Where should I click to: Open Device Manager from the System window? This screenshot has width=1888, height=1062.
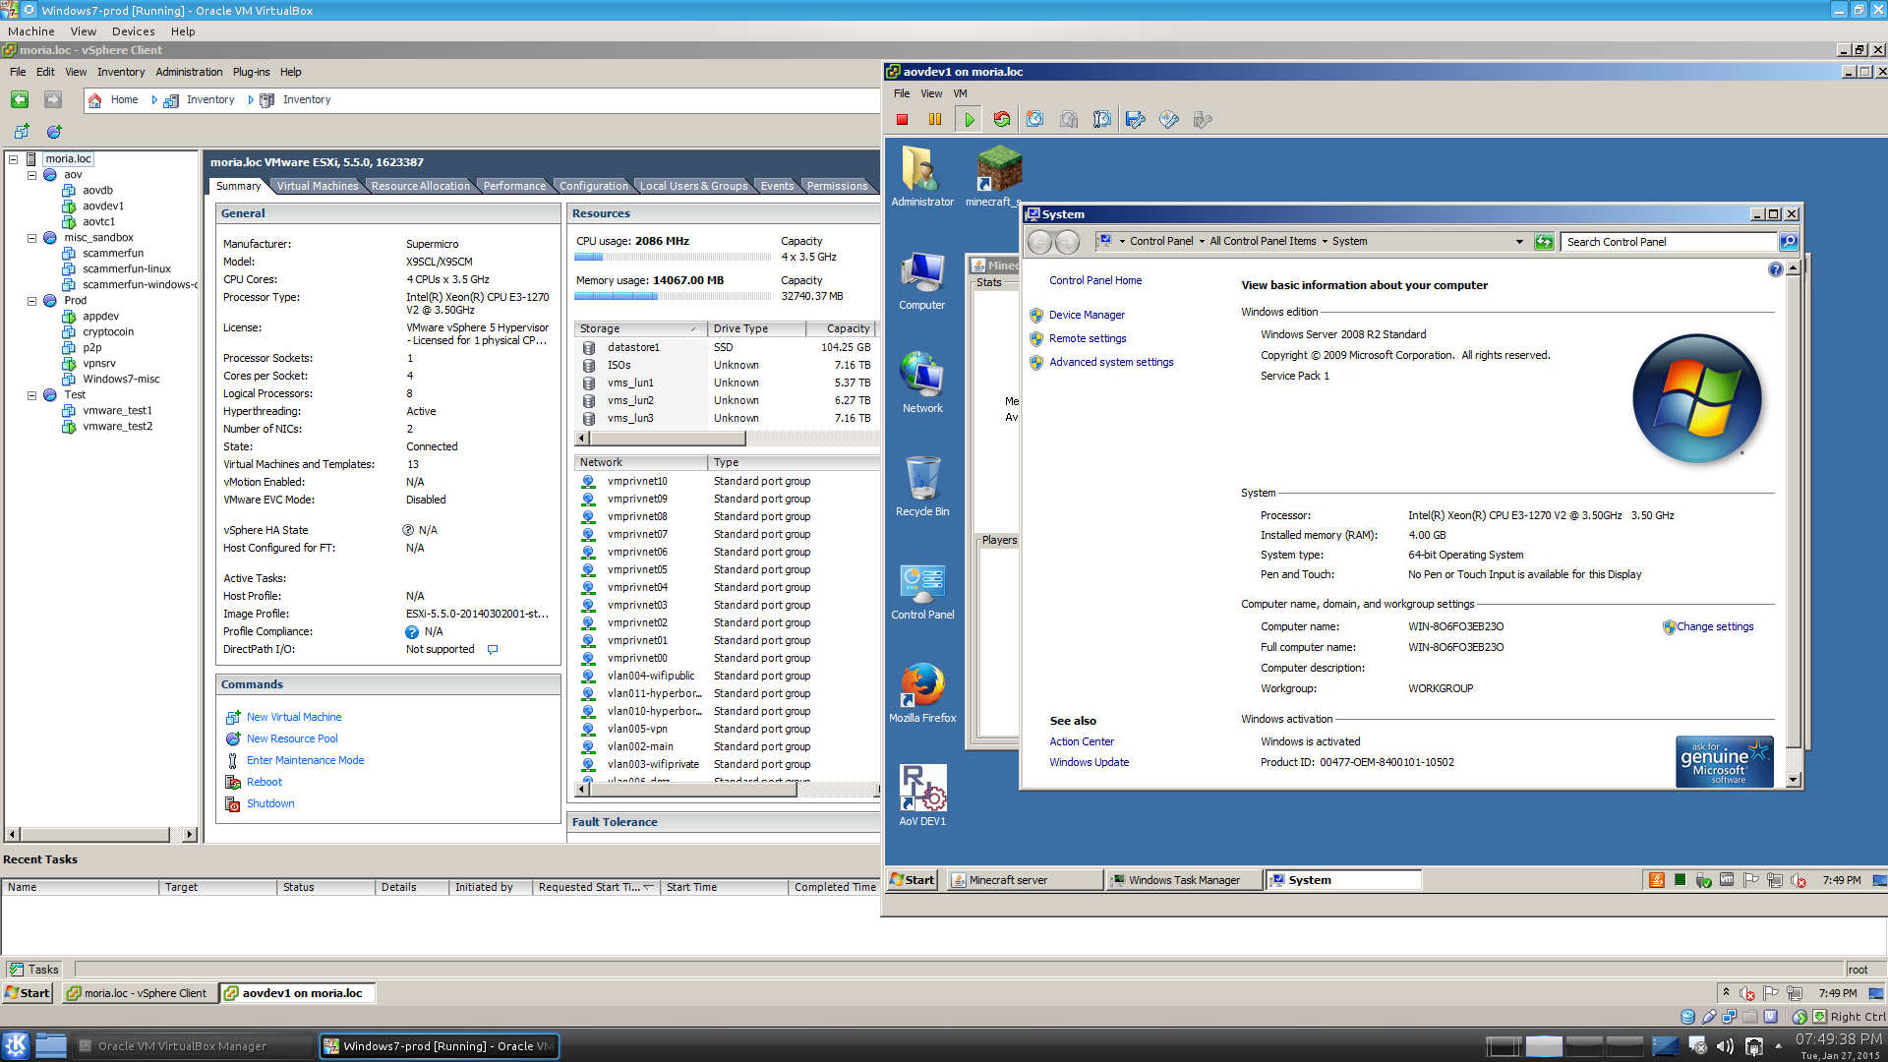[1087, 315]
